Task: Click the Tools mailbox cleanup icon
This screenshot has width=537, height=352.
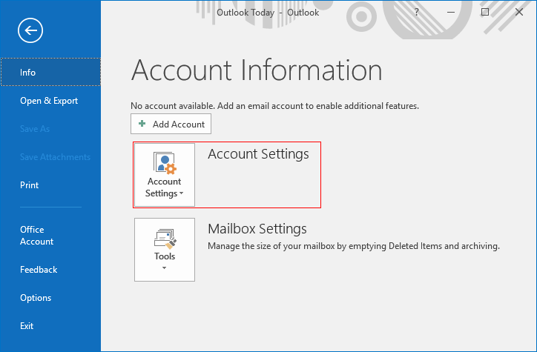Action: click(165, 239)
